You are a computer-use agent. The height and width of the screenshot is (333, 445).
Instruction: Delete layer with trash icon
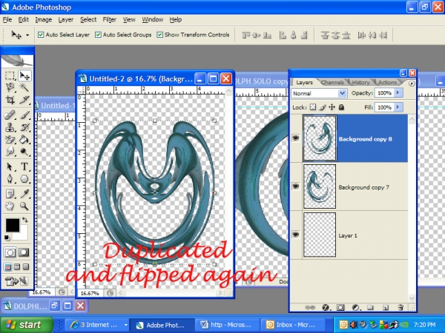(x=400, y=307)
